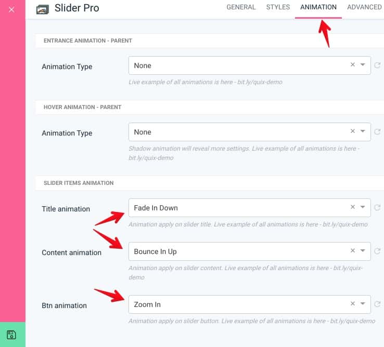Viewport: 384px width, 347px height.
Task: Switch to the General tab
Action: click(241, 7)
